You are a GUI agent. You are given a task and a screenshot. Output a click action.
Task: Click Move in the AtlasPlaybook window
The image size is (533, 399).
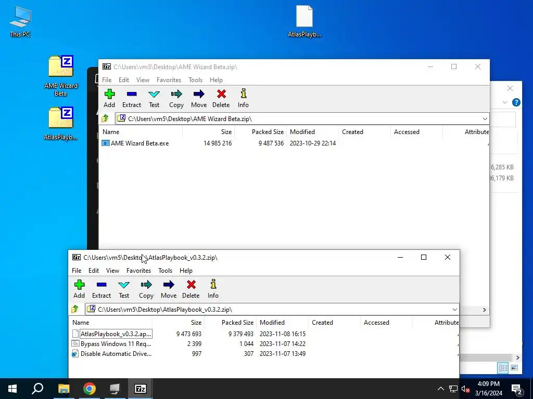[x=169, y=289]
